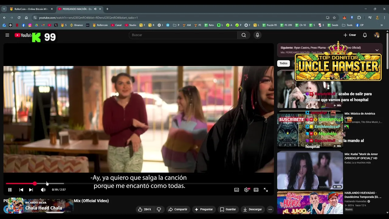The image size is (389, 219).
Task: Open the extensions puzzle menu
Action: pyautogui.click(x=359, y=18)
